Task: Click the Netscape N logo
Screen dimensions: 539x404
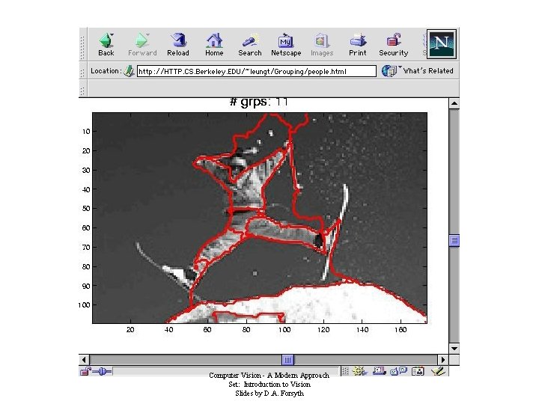Action: coord(442,44)
